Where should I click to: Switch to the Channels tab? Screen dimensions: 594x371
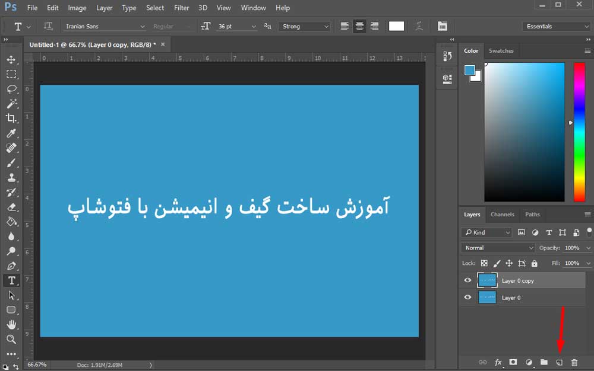[x=503, y=214]
